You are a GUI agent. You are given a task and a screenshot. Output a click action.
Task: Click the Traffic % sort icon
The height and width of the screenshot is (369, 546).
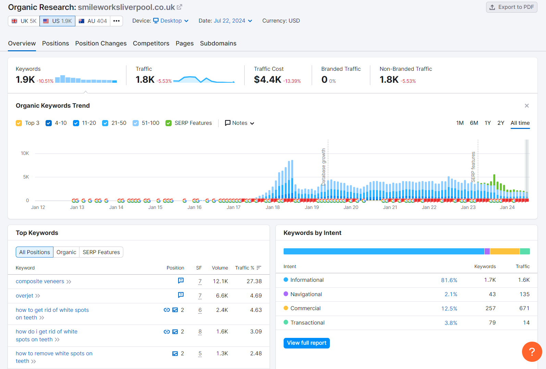(x=259, y=268)
